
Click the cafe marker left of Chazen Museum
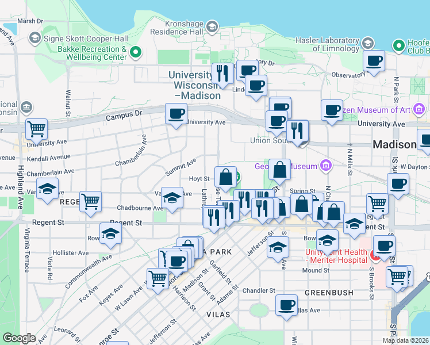[332, 110]
